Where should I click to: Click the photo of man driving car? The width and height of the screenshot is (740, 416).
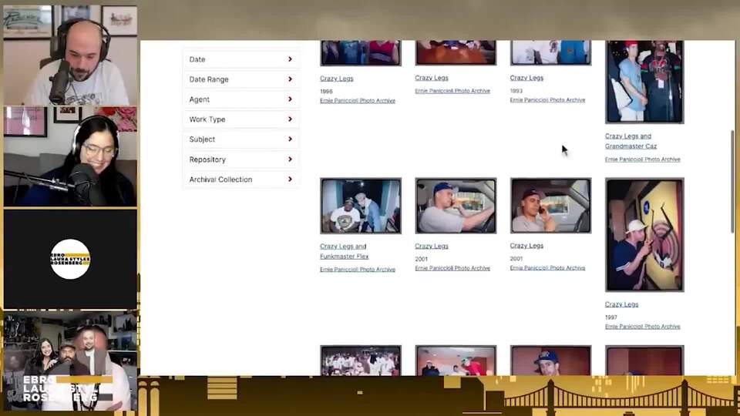coord(456,206)
